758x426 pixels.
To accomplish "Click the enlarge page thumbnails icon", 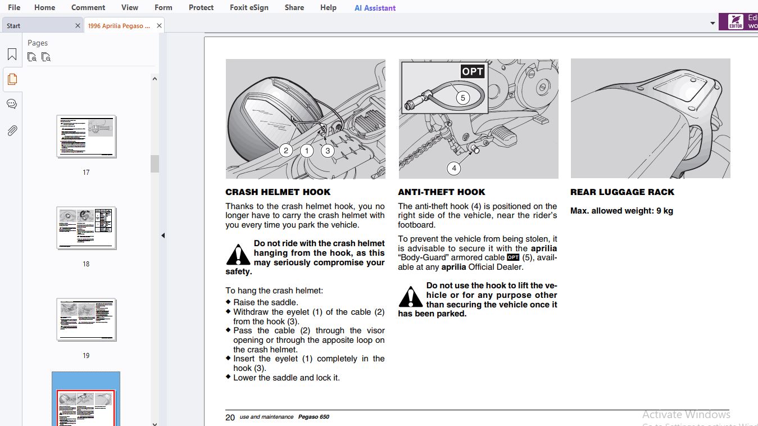I will coord(32,57).
